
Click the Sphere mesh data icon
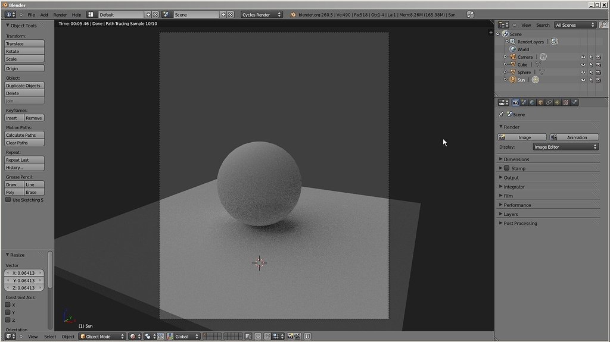pyautogui.click(x=541, y=73)
